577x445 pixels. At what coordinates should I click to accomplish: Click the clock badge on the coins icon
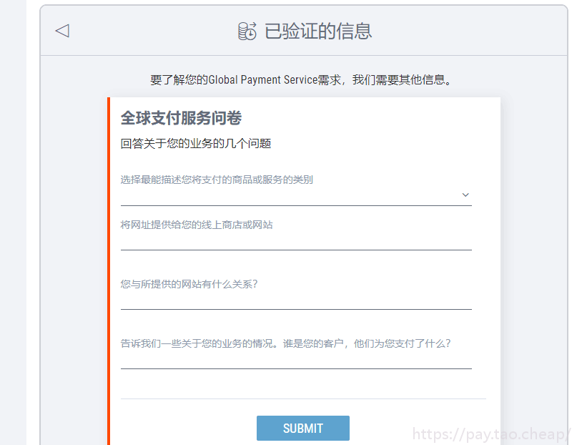251,36
